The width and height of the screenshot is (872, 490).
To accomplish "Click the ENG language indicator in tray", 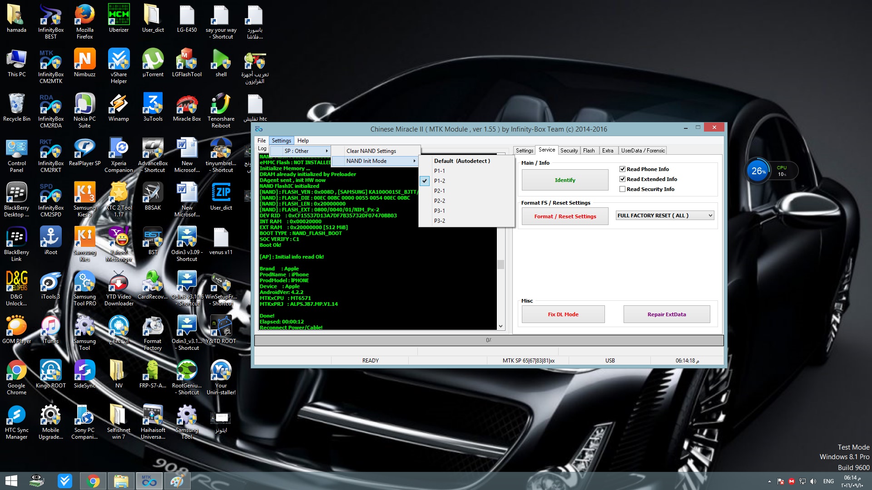I will click(x=828, y=481).
